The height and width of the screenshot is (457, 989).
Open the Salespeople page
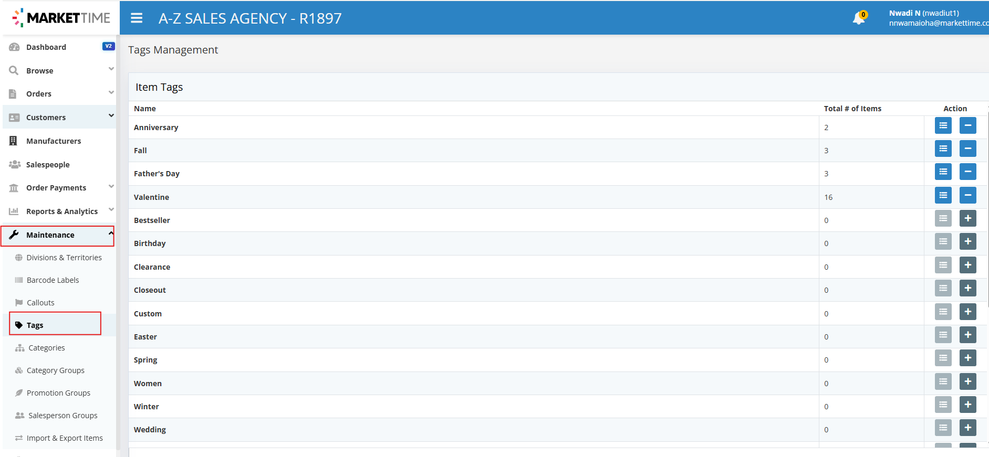click(48, 165)
